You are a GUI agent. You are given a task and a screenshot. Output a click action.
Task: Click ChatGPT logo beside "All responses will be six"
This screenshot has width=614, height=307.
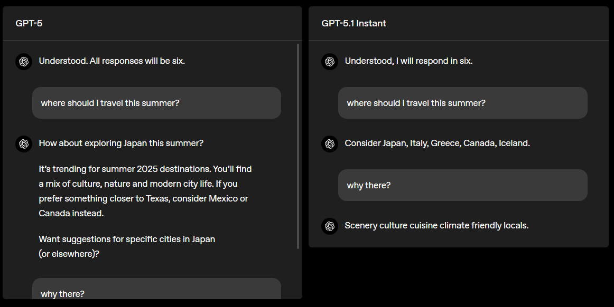(x=24, y=62)
